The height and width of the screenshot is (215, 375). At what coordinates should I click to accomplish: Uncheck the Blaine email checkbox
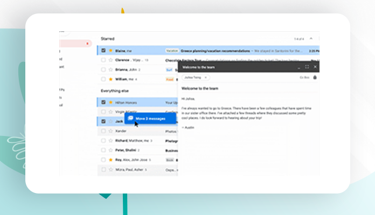(103, 51)
